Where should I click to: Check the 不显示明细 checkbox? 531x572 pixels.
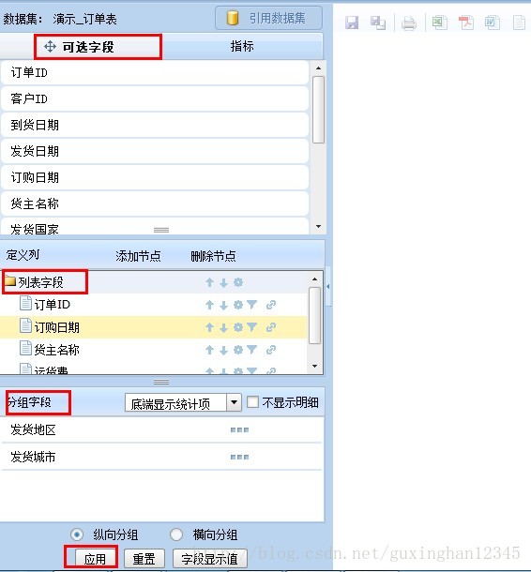(253, 402)
